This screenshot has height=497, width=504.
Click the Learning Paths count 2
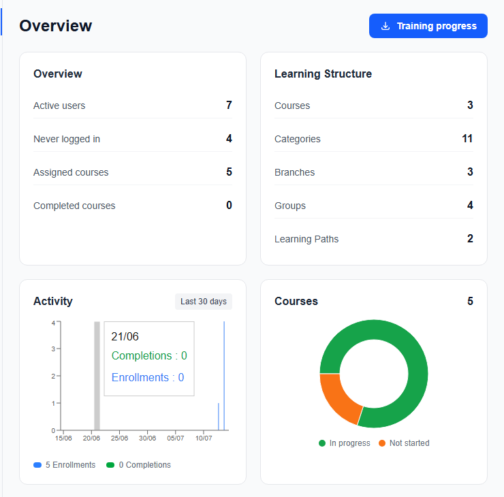(470, 239)
